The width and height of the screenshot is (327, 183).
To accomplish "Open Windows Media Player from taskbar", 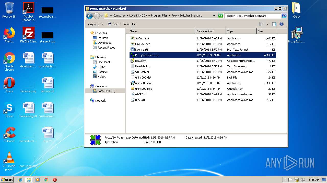I will (38, 180).
